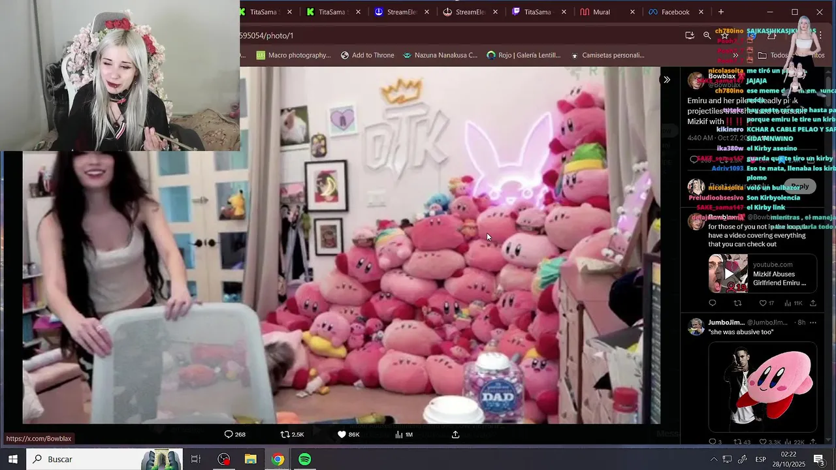Close the Mural tab
Viewport: 836px width, 470px height.
(x=632, y=12)
